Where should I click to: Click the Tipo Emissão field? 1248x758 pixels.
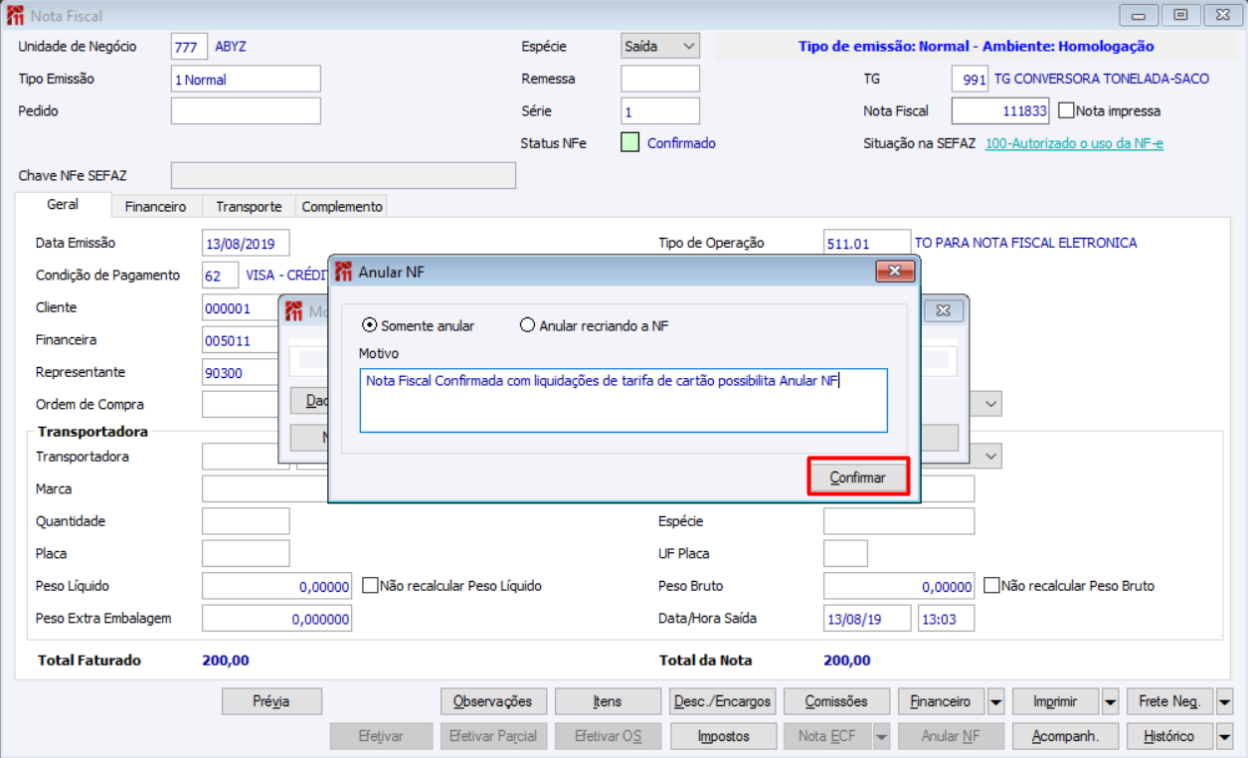pyautogui.click(x=246, y=79)
